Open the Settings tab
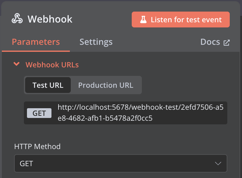Screen dimensions: 242x178 (96, 42)
